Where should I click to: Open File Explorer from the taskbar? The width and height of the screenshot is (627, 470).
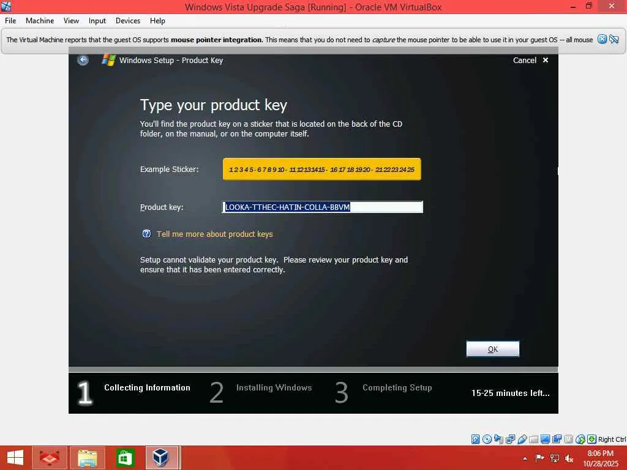pyautogui.click(x=88, y=458)
